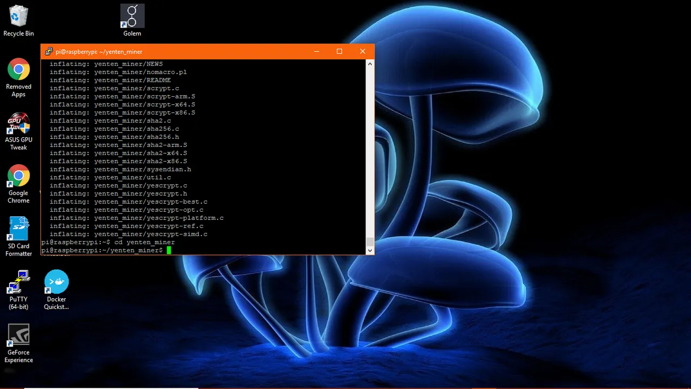Click the line 'inflating: yenten_miner/nomacro.pl'
691x389 pixels.
tap(118, 72)
